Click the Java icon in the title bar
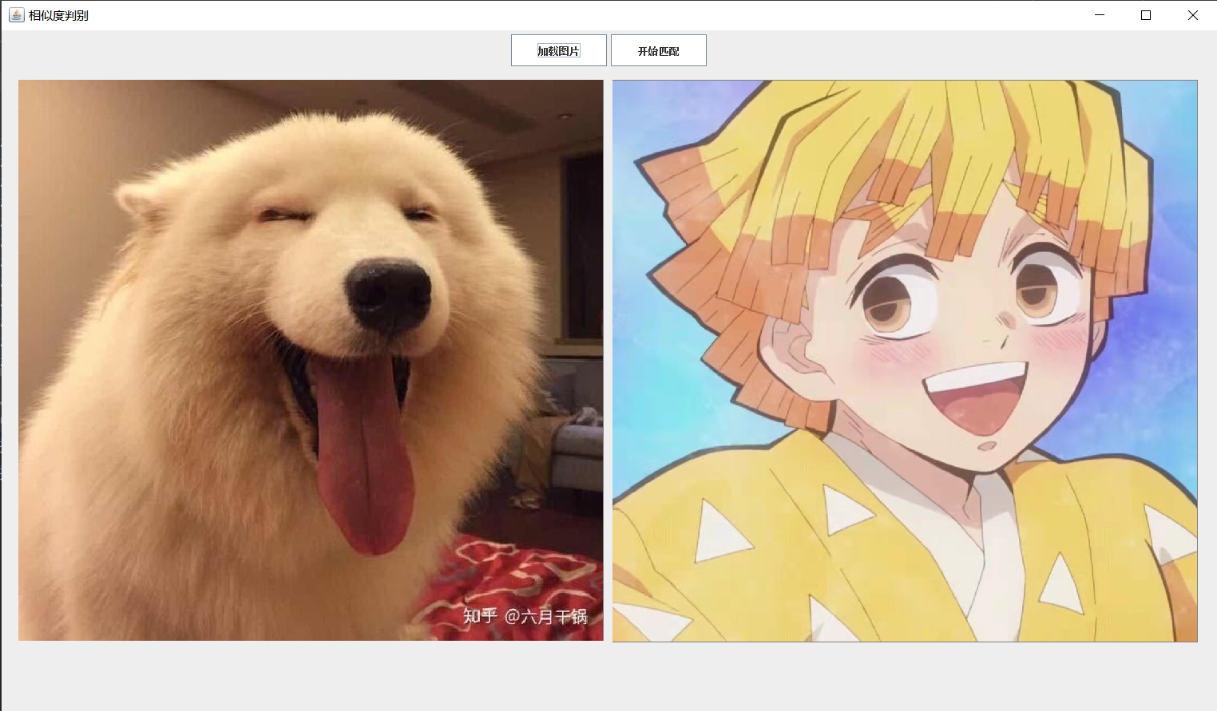Image resolution: width=1217 pixels, height=711 pixels. coord(16,15)
